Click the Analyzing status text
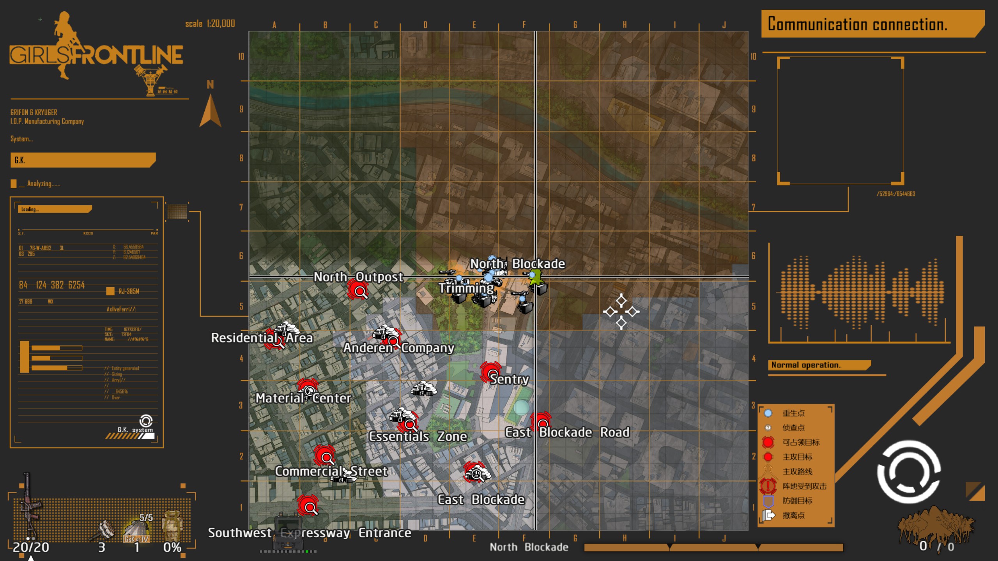The height and width of the screenshot is (561, 998). coord(44,183)
